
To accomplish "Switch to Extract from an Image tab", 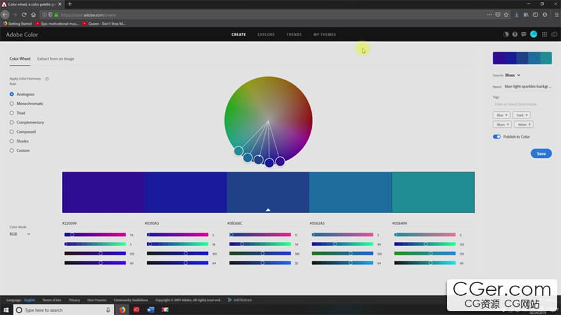I will point(55,59).
